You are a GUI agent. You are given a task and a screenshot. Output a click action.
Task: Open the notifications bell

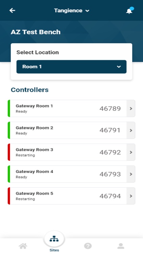point(130,10)
